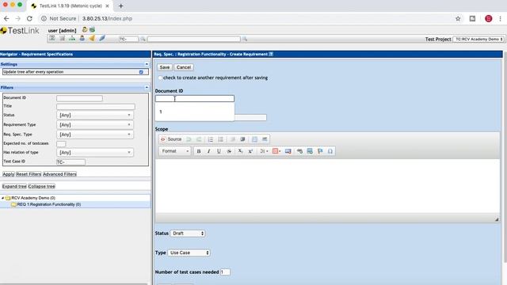The height and width of the screenshot is (285, 507).
Task: Choose autocomplete suggestion 1 under Document ID
Action: click(x=195, y=112)
